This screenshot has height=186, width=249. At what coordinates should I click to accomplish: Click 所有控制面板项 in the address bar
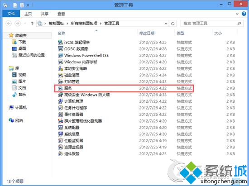tap(84, 24)
